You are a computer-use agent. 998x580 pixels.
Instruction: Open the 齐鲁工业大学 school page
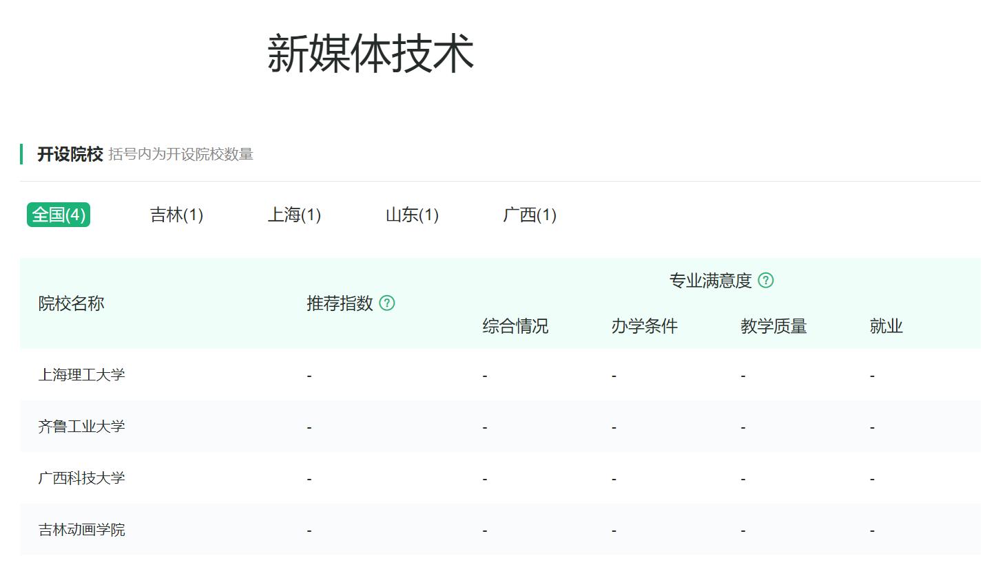coord(81,426)
